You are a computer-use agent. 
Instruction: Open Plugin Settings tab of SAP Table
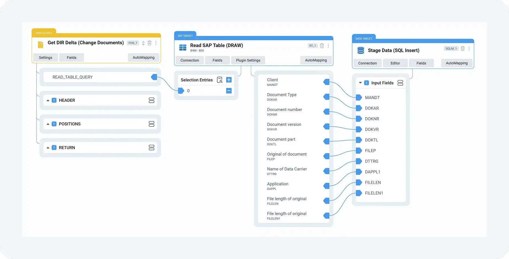point(248,60)
